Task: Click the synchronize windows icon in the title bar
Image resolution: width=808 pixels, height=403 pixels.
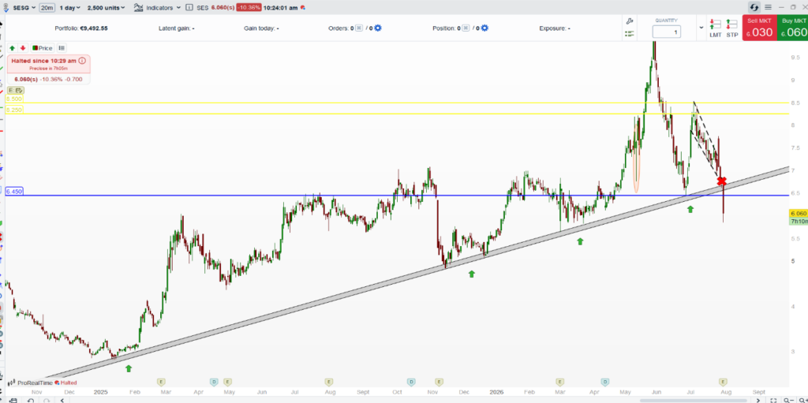Action: (x=754, y=7)
